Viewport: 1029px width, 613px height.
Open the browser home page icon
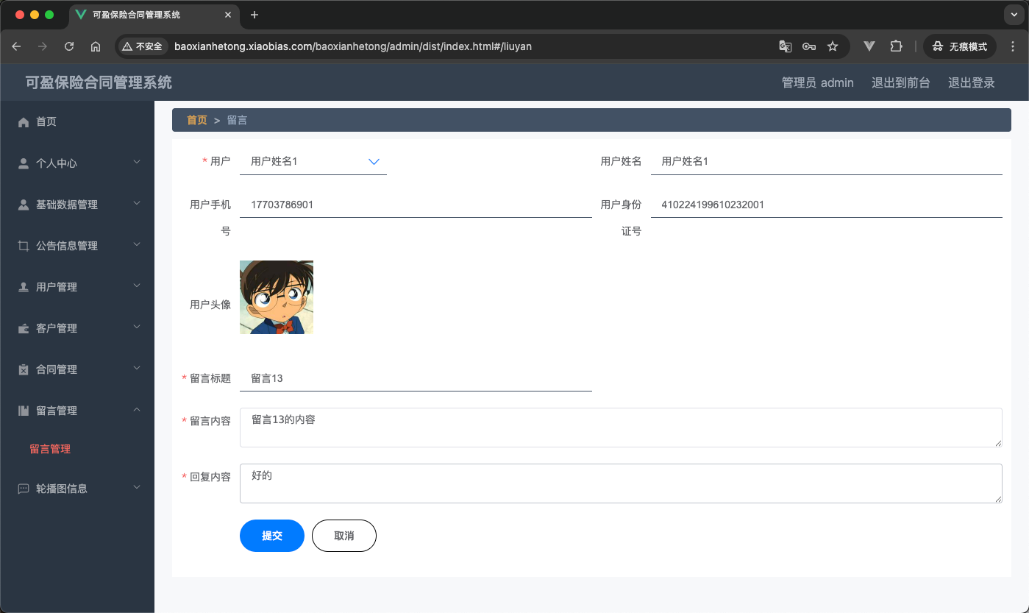(96, 46)
